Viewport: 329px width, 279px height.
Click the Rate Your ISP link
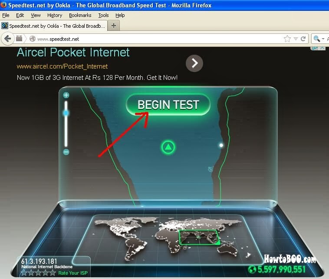tap(73, 273)
